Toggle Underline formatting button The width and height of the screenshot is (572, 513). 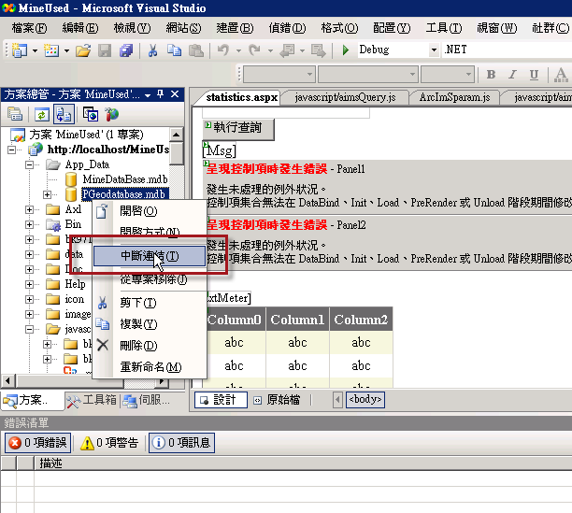pos(534,75)
